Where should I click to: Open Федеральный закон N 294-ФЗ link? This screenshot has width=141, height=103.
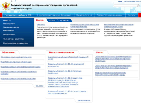point(65,82)
